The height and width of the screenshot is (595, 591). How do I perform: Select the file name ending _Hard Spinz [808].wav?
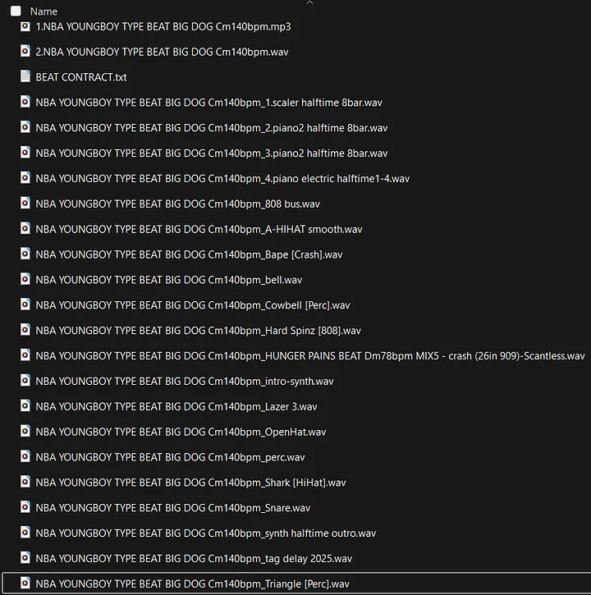(x=198, y=331)
